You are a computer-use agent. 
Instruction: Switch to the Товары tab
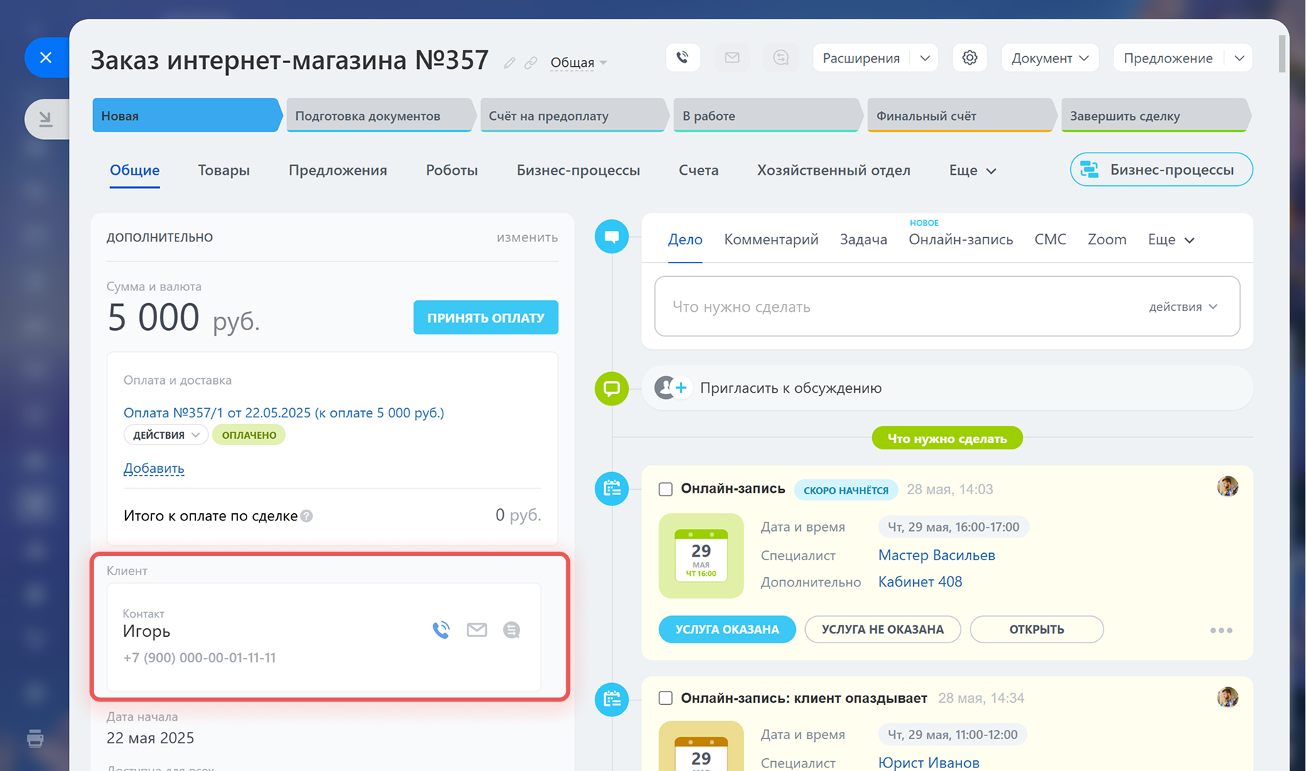click(224, 170)
